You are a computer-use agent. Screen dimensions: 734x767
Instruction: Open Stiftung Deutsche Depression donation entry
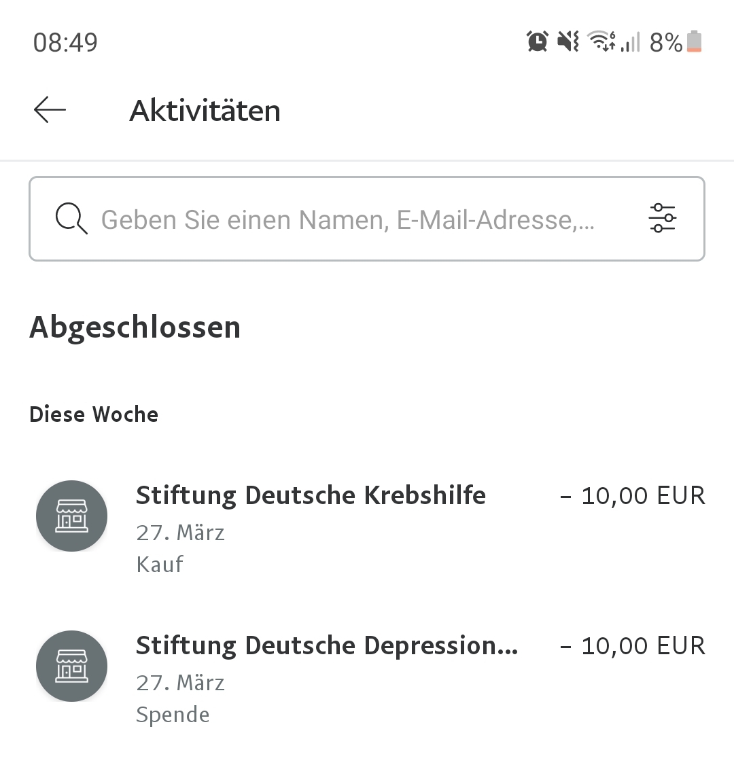[326, 645]
